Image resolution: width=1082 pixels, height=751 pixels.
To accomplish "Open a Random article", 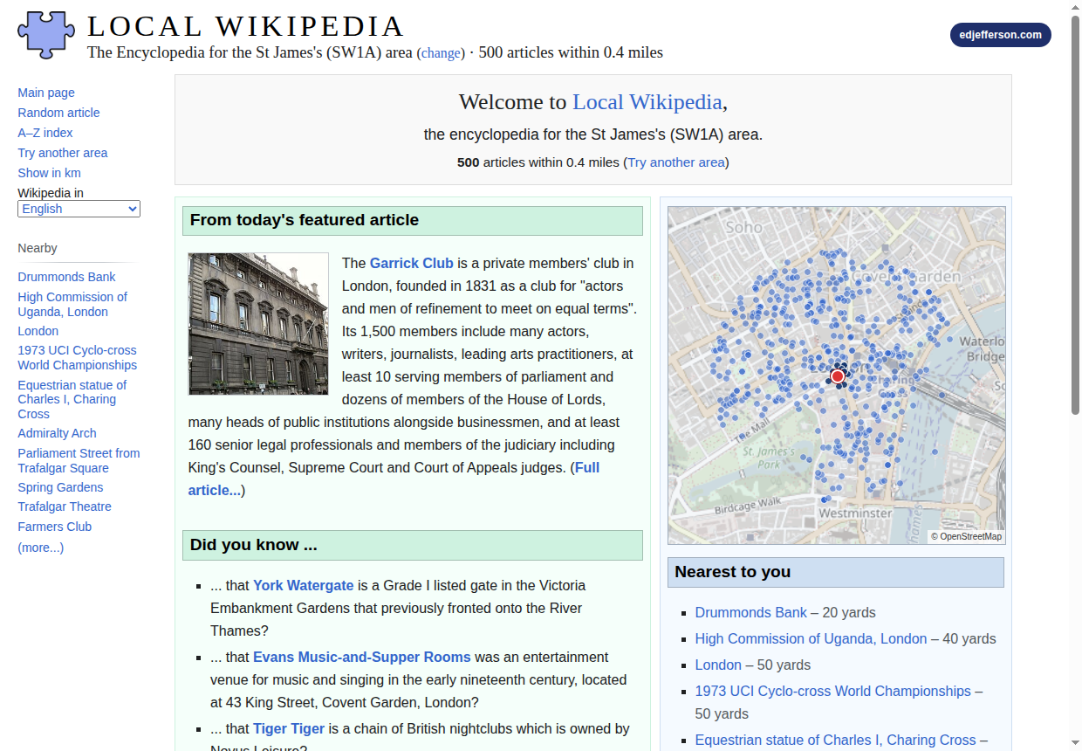I will pos(58,113).
